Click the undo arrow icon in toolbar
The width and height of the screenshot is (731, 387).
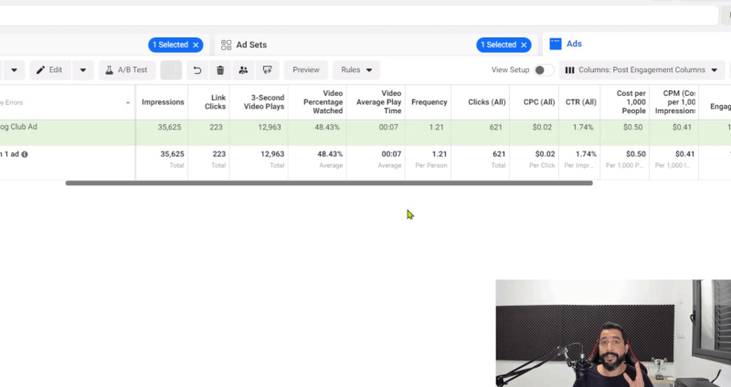197,70
